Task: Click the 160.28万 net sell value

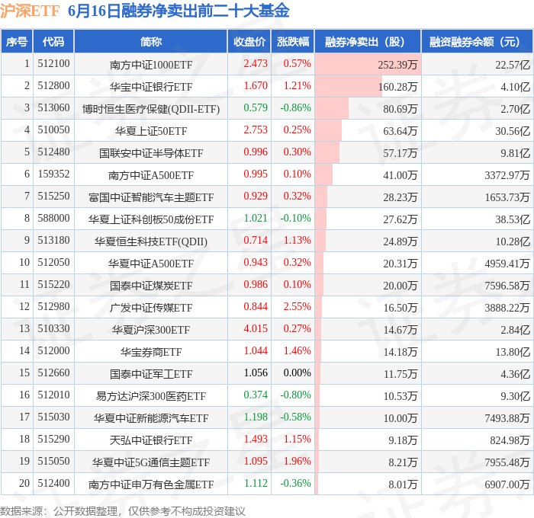Action: pos(397,87)
